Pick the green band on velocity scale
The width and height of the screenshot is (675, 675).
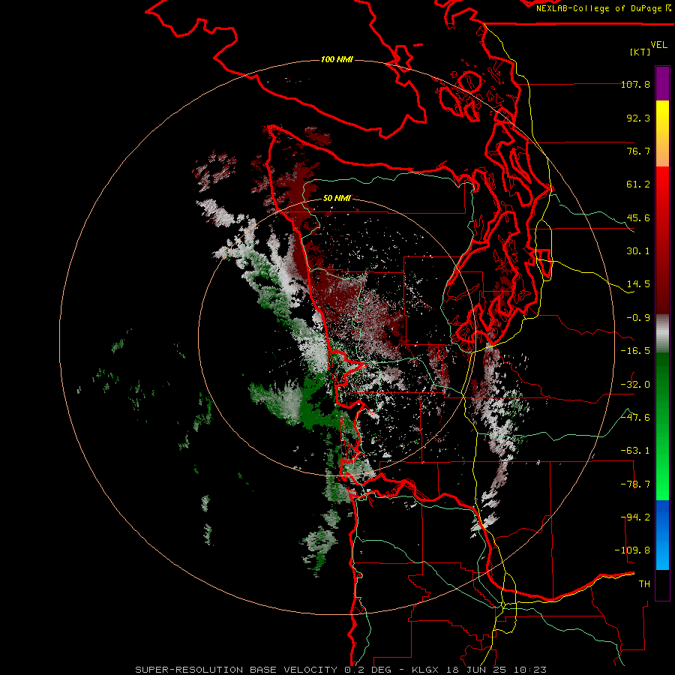point(662,426)
